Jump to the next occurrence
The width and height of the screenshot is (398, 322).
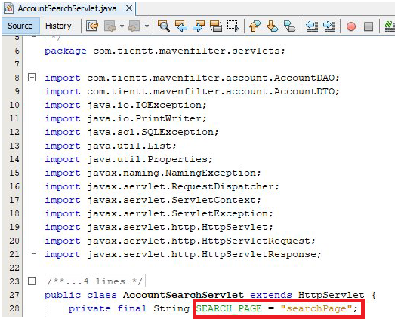(199, 26)
